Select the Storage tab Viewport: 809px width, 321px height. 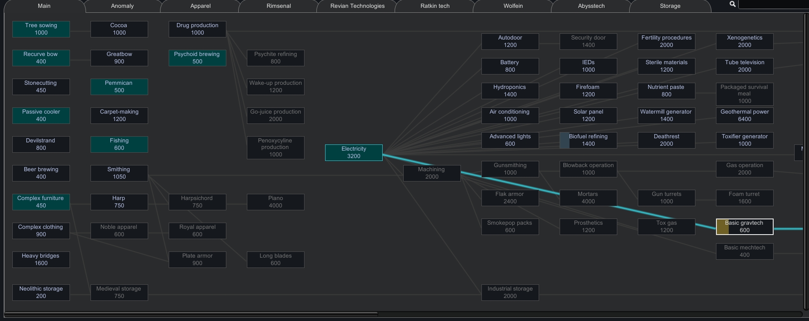[x=670, y=6]
